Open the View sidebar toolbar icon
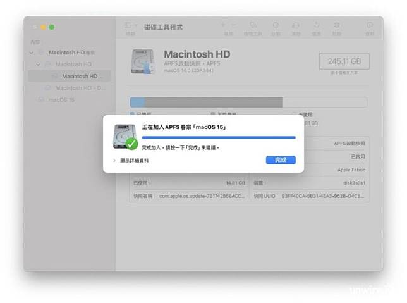This screenshot has width=407, height=303. pos(128,25)
